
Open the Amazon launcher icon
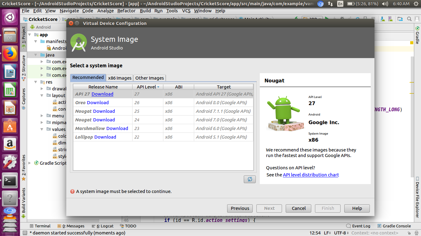pyautogui.click(x=10, y=144)
